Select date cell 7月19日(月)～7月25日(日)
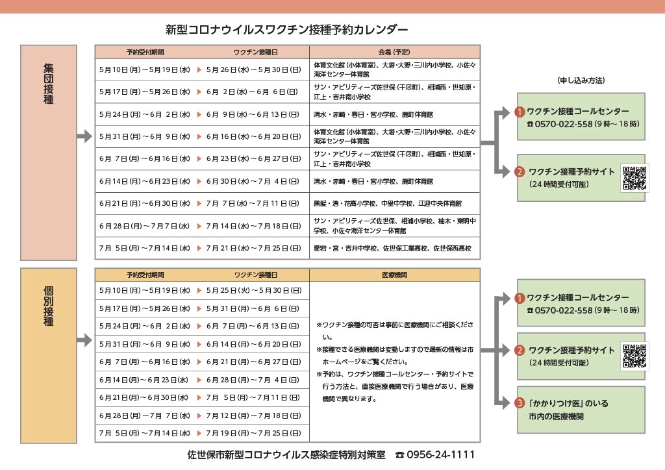This screenshot has width=665, height=470. (254, 433)
